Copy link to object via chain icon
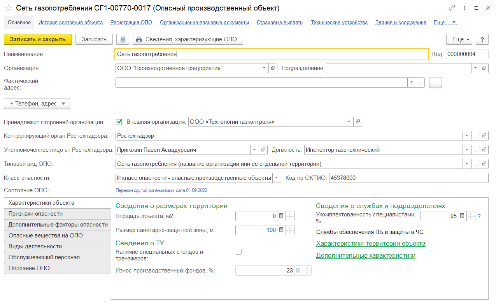 pos(452,8)
